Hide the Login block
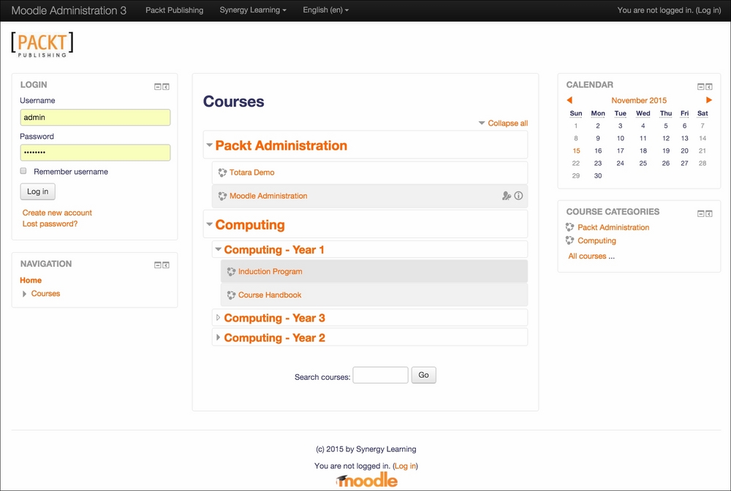Image resolution: width=731 pixels, height=491 pixels. (158, 87)
